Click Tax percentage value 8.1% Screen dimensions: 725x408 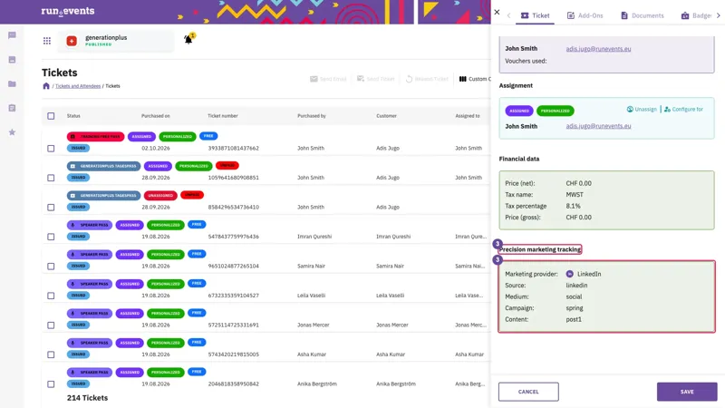(574, 206)
